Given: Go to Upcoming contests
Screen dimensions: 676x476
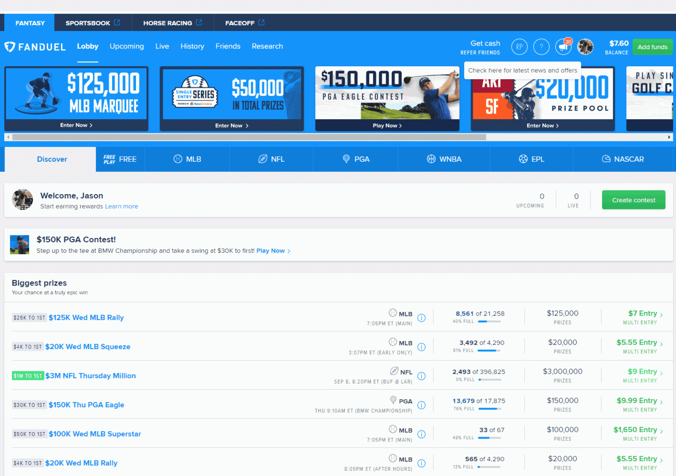Looking at the screenshot, I should click(127, 46).
